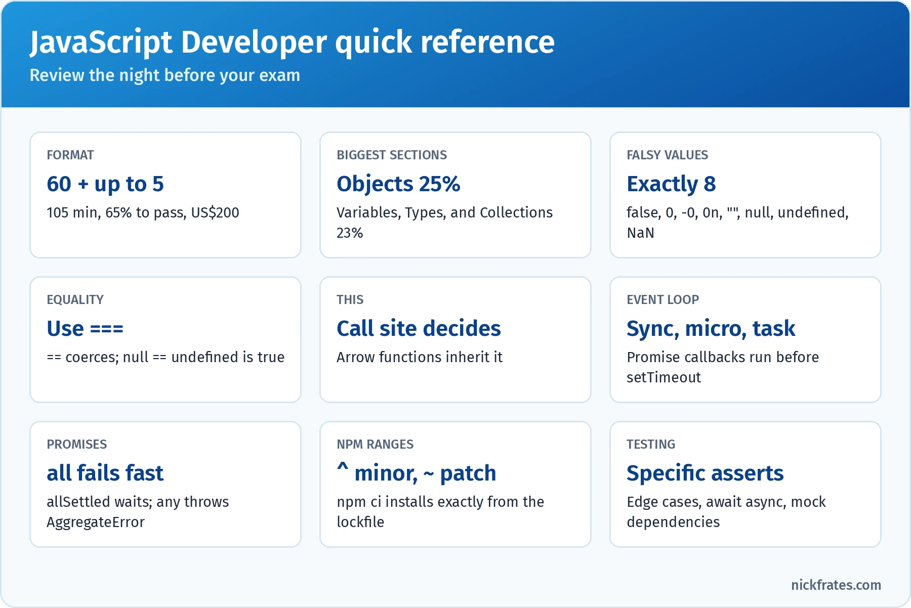Click the BIGGEST SECTIONS label
911x608 pixels.
coord(392,155)
